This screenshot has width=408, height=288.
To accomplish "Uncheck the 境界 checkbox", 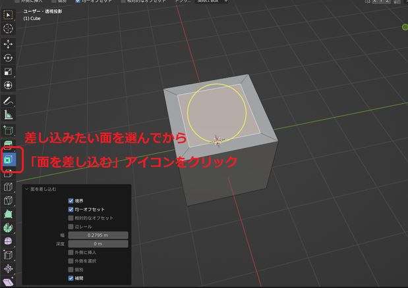I will 71,201.
